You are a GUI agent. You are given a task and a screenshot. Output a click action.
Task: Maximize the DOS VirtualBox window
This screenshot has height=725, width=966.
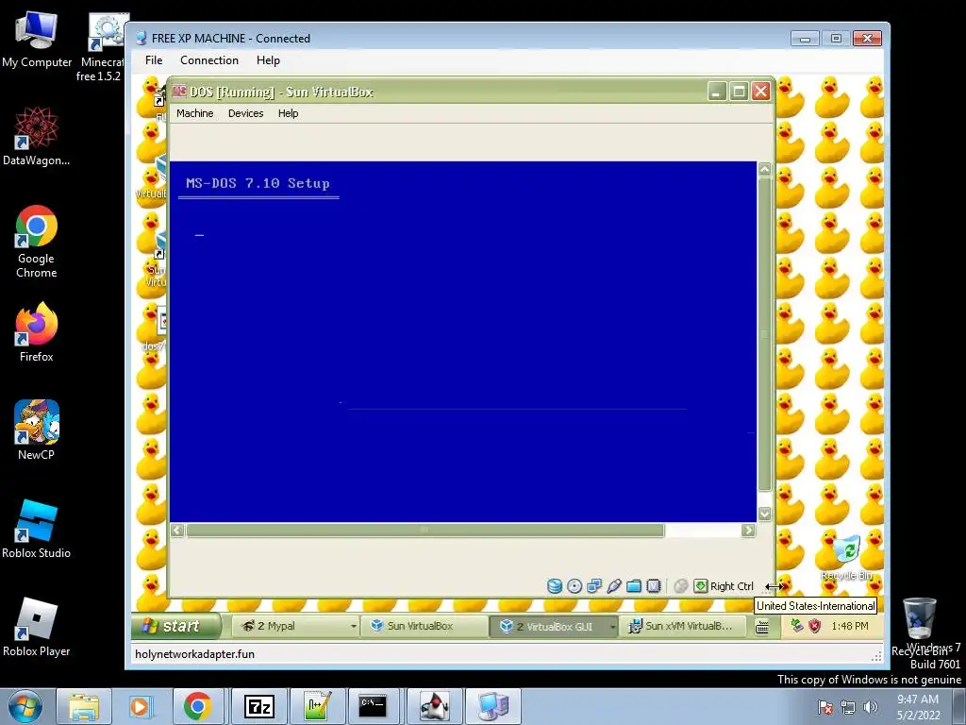(739, 92)
